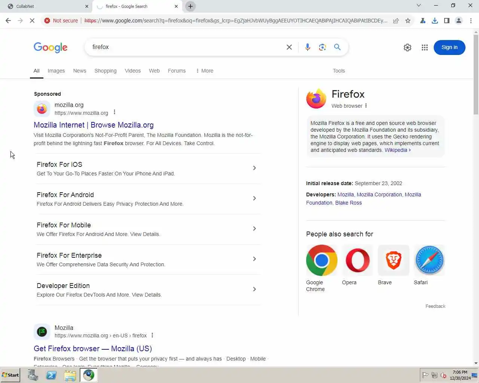Switch to the Shopping results tab
The height and width of the screenshot is (383, 479).
(x=106, y=71)
